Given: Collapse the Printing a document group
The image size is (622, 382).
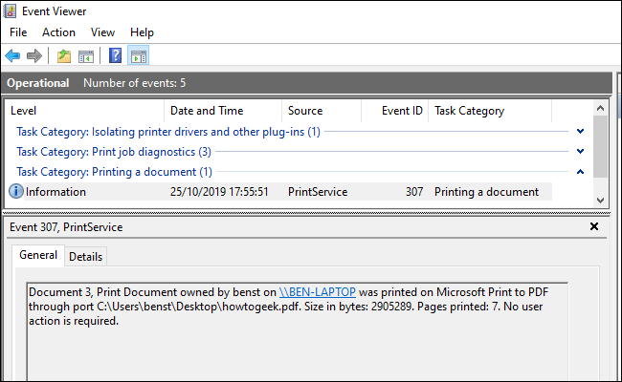Looking at the screenshot, I should (x=580, y=172).
